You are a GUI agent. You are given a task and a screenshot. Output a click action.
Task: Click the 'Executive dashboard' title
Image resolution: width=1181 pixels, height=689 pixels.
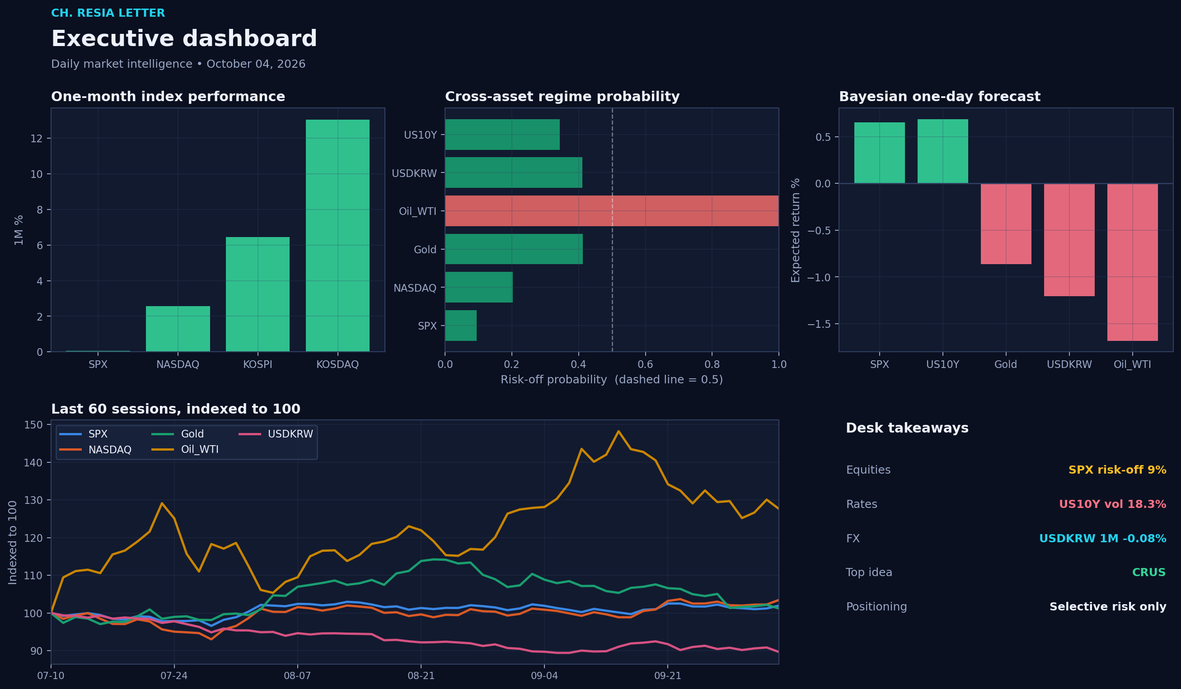coord(184,38)
